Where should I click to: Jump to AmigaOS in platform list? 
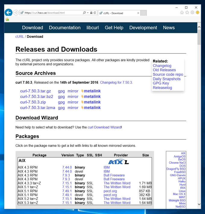point(179,156)
